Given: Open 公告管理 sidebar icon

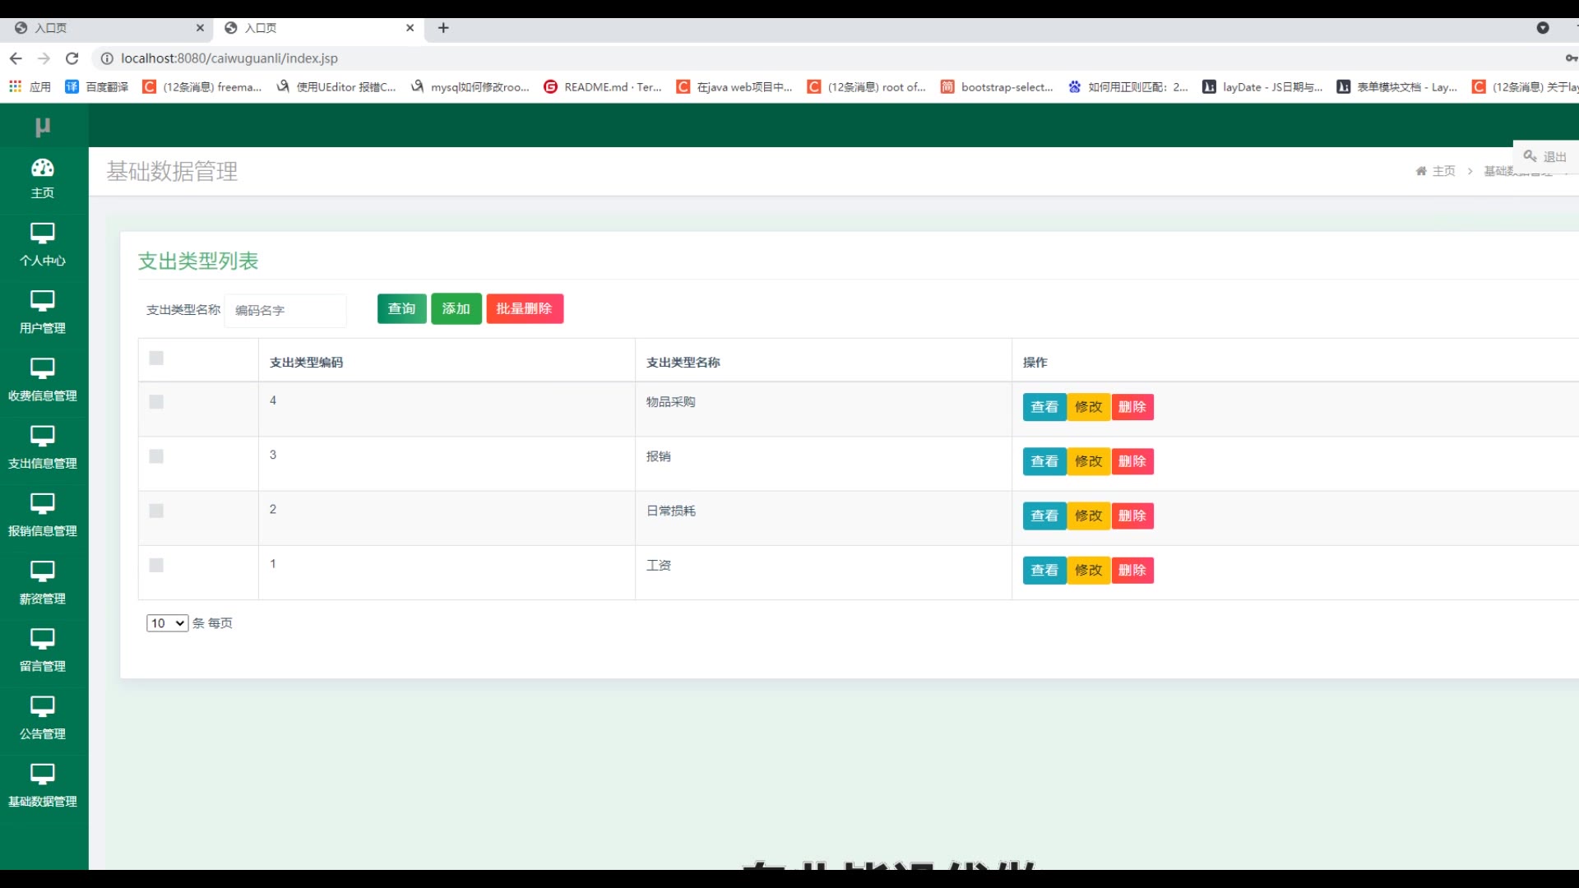Looking at the screenshot, I should click(43, 706).
